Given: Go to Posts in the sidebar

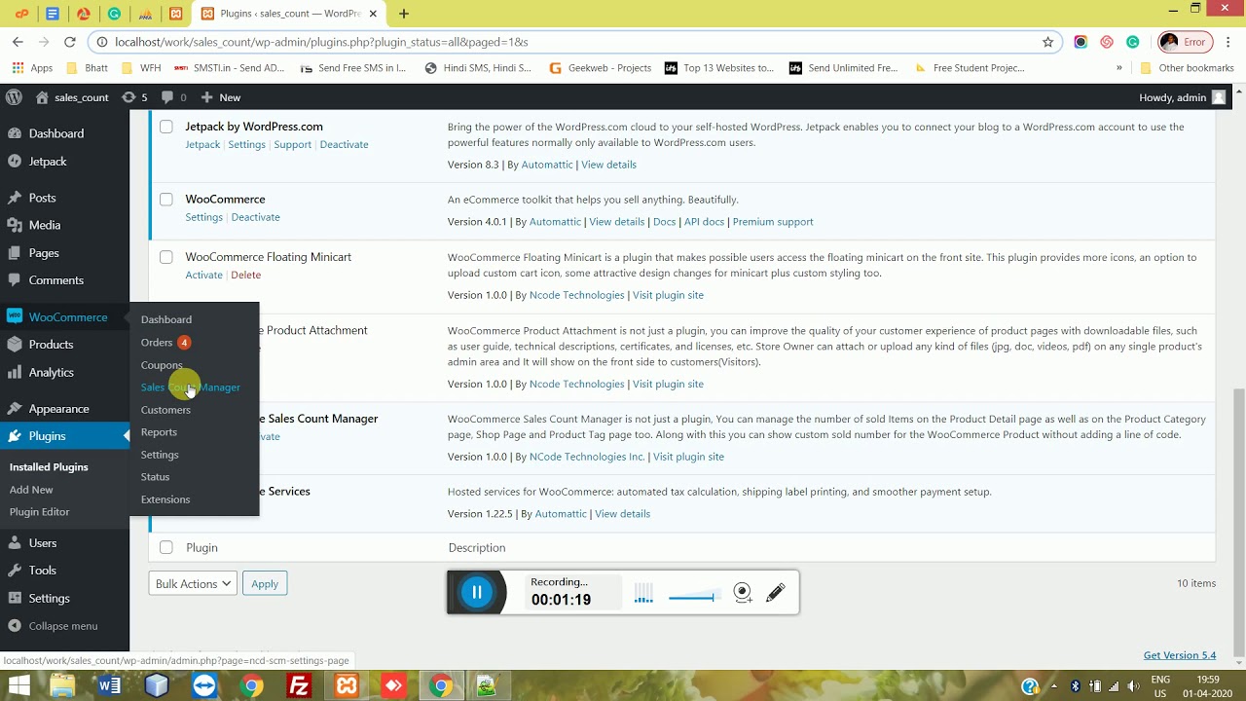Looking at the screenshot, I should (42, 198).
